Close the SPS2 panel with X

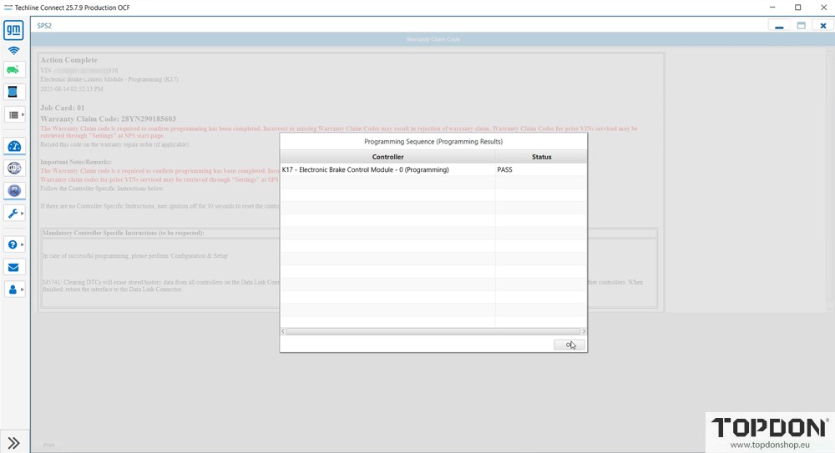click(x=822, y=26)
